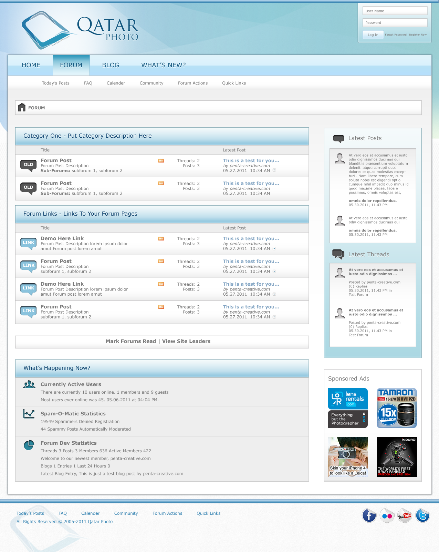Click View Site Leaders link
This screenshot has height=552, width=439.
click(x=186, y=341)
